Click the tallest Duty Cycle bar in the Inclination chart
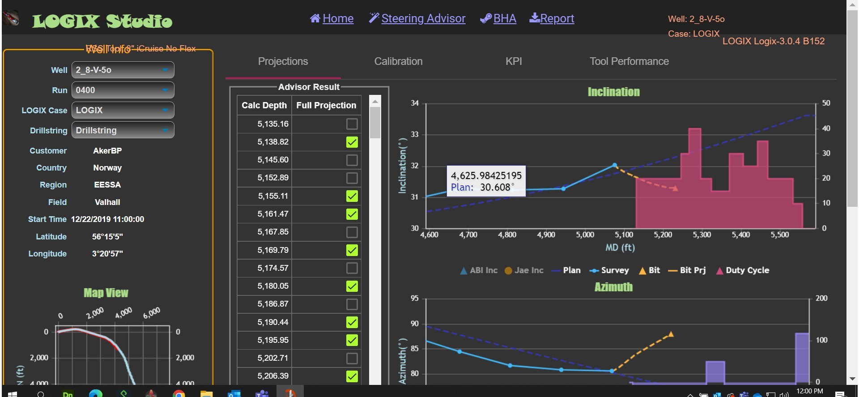This screenshot has width=859, height=397. 695,178
